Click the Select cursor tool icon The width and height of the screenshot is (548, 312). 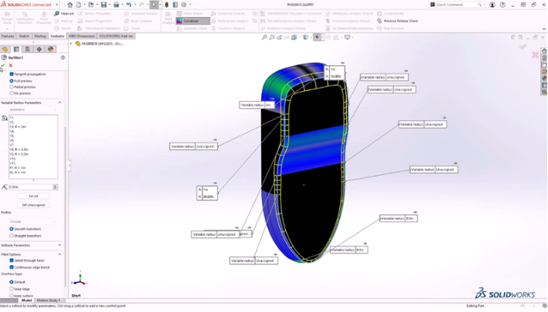coord(154,5)
